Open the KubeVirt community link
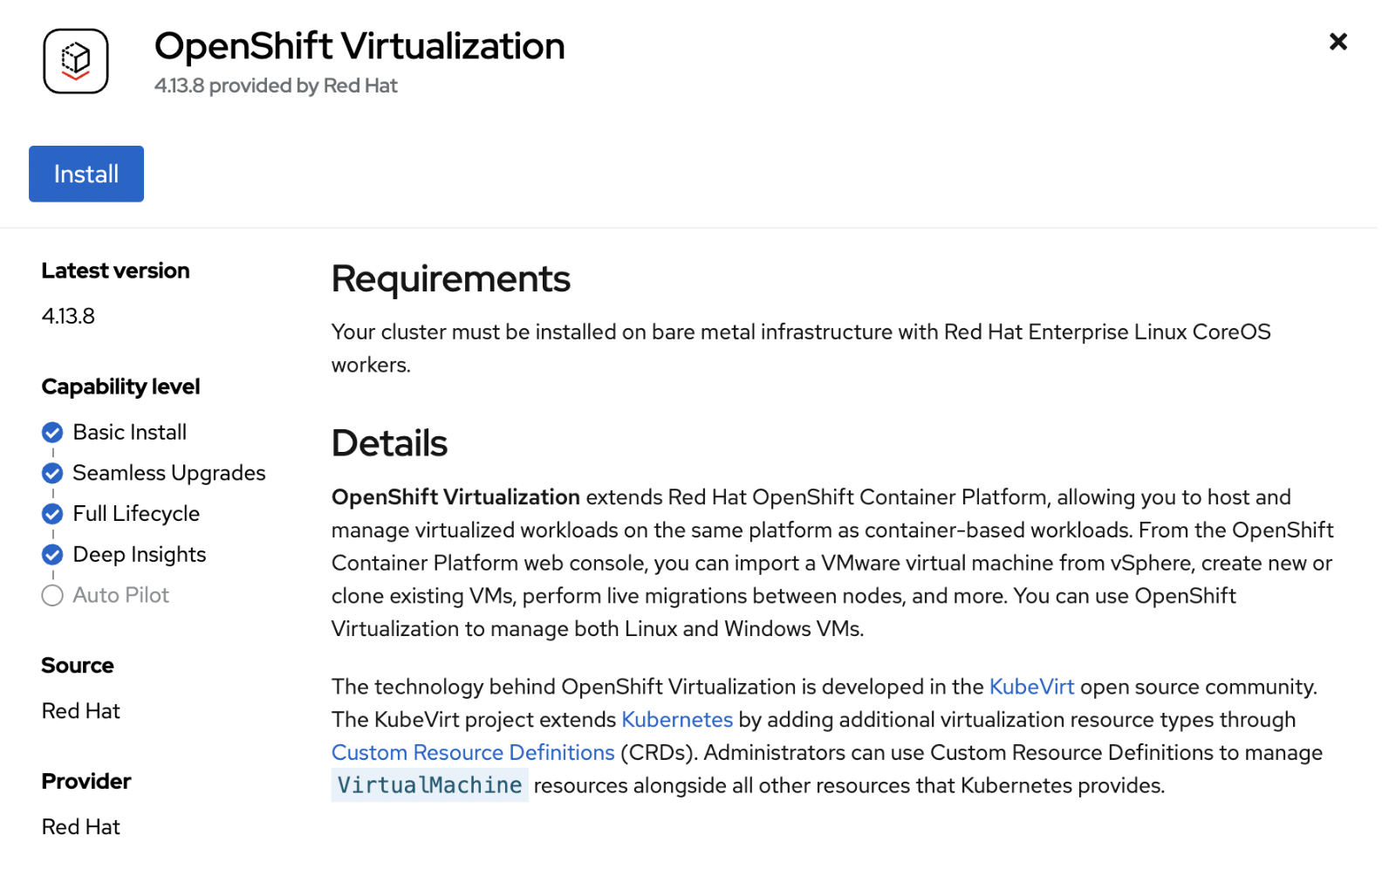 coord(1031,687)
